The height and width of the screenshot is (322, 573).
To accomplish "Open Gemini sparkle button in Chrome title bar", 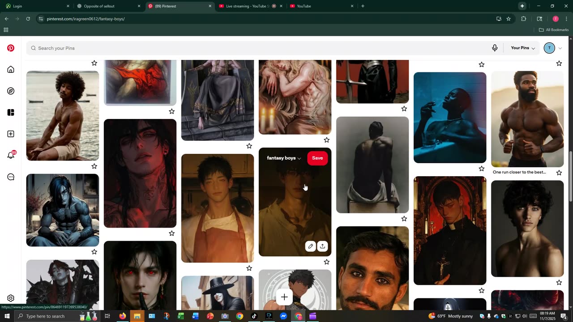I will (522, 6).
